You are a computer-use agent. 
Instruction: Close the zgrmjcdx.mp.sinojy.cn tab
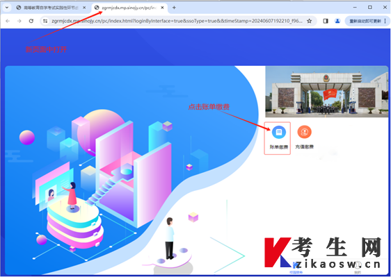pos(162,8)
